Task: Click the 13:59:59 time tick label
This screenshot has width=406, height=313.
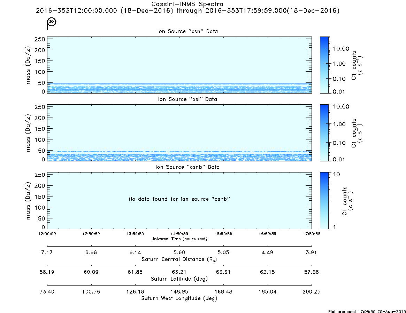Action: coord(135,234)
